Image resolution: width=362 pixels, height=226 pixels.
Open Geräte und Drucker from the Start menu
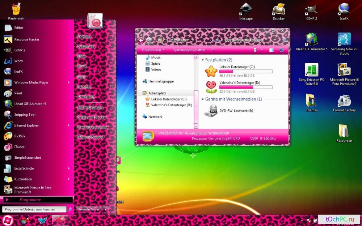(92, 118)
